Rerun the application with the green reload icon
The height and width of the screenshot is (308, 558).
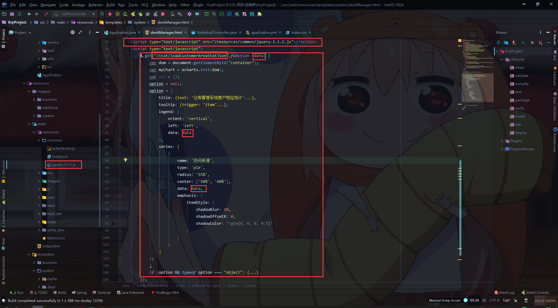click(102, 14)
